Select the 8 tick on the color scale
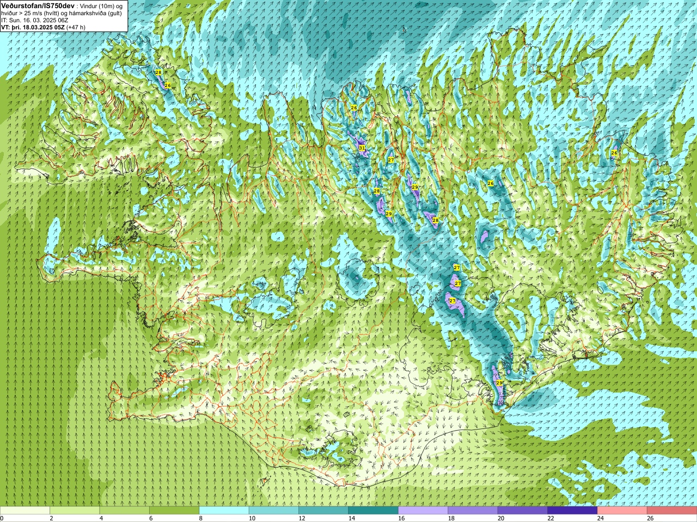The width and height of the screenshot is (697, 522). pos(201,518)
